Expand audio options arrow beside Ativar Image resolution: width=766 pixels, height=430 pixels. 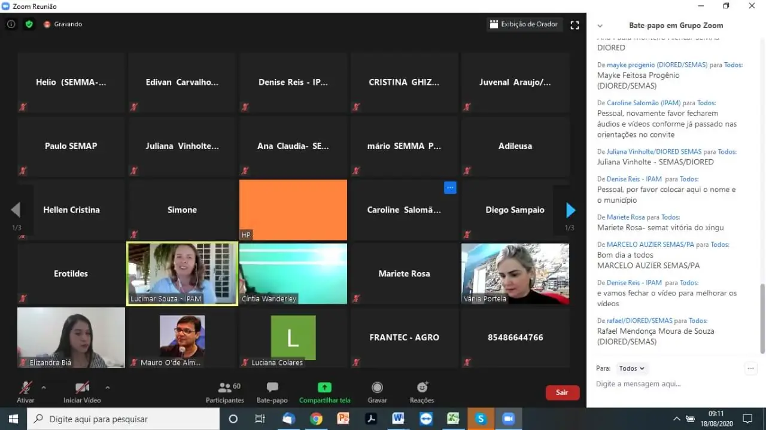[44, 387]
